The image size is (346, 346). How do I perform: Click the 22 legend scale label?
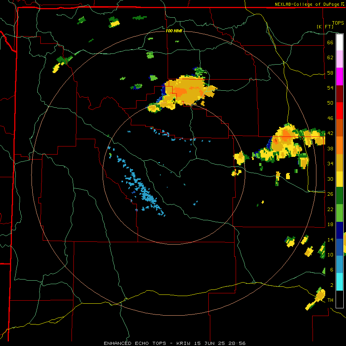point(330,209)
